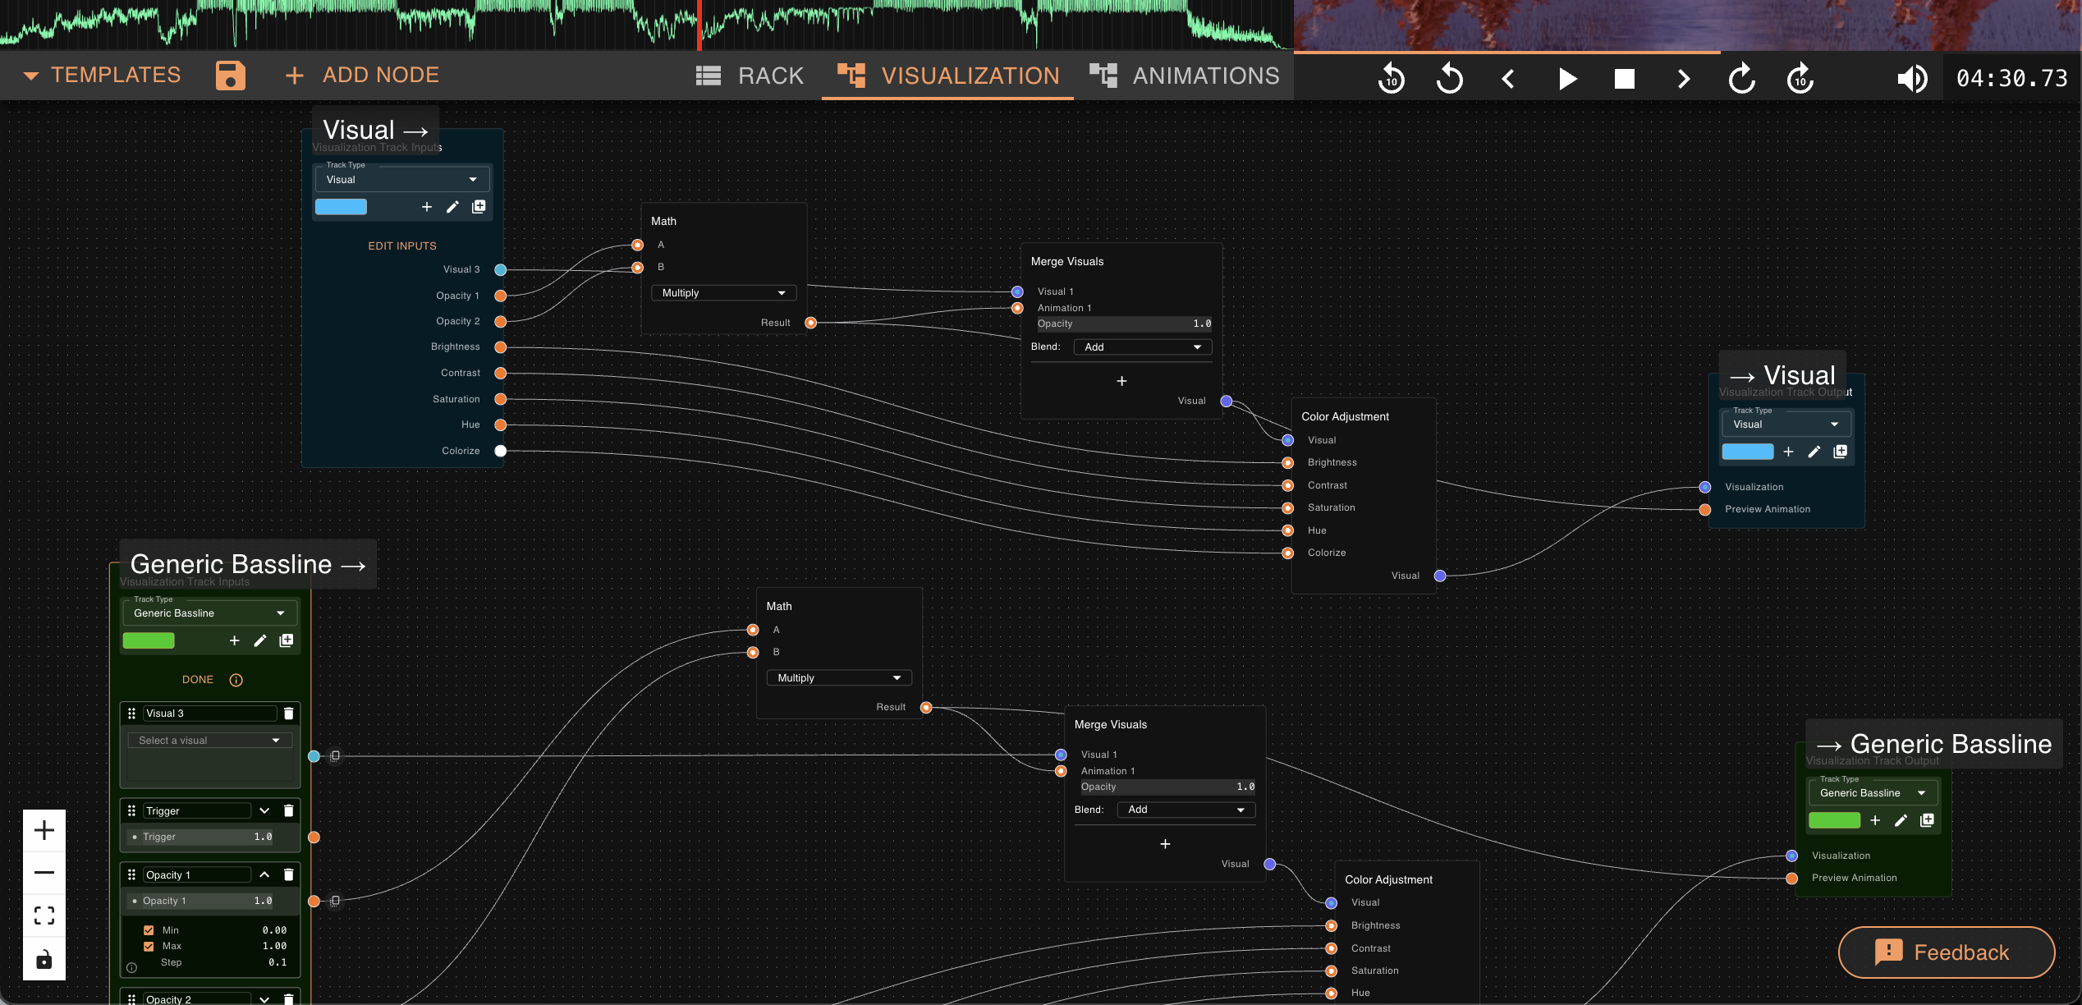Click the blue color swatch on Visual input node

[340, 207]
